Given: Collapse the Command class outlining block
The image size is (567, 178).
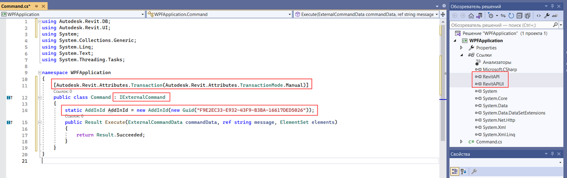Looking at the screenshot, I should (x=39, y=97).
